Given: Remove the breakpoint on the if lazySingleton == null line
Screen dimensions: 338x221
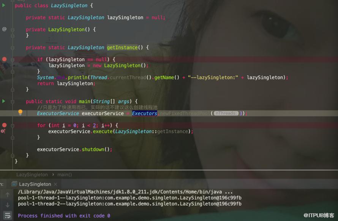Looking at the screenshot, I should 4,59.
